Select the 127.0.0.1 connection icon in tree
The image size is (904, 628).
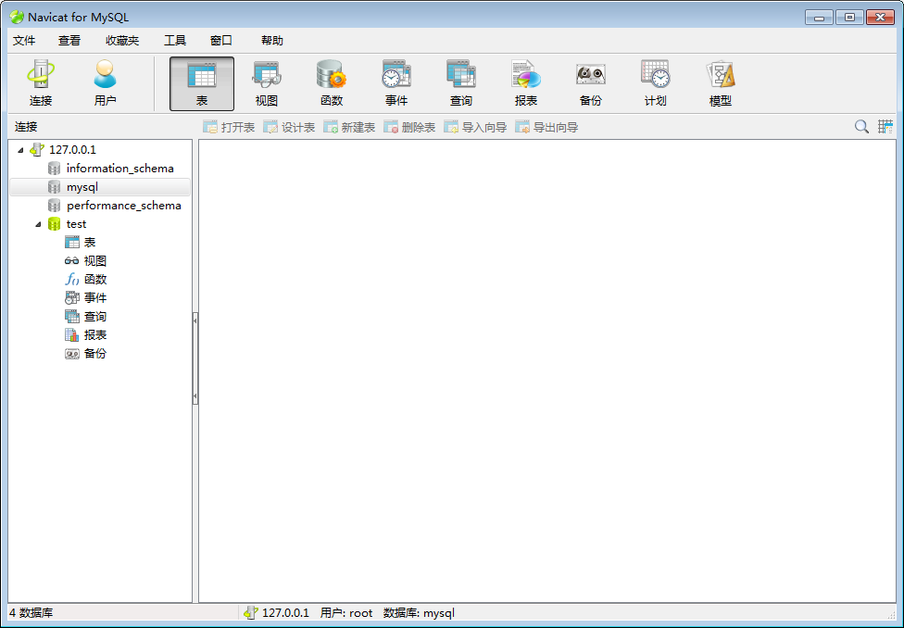click(37, 150)
